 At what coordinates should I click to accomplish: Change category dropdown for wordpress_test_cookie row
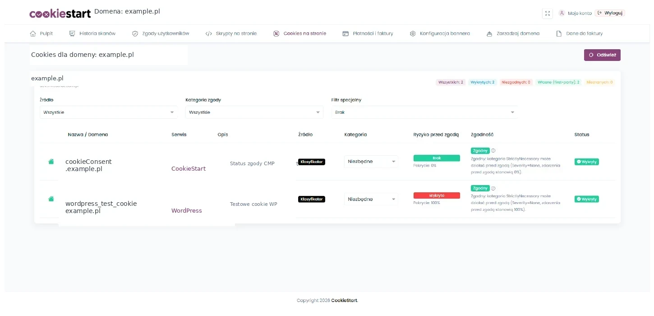(371, 199)
